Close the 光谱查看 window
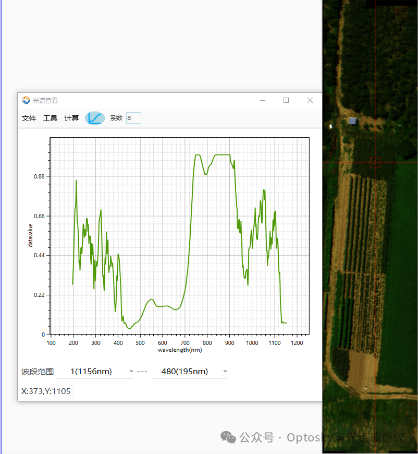 tap(310, 100)
